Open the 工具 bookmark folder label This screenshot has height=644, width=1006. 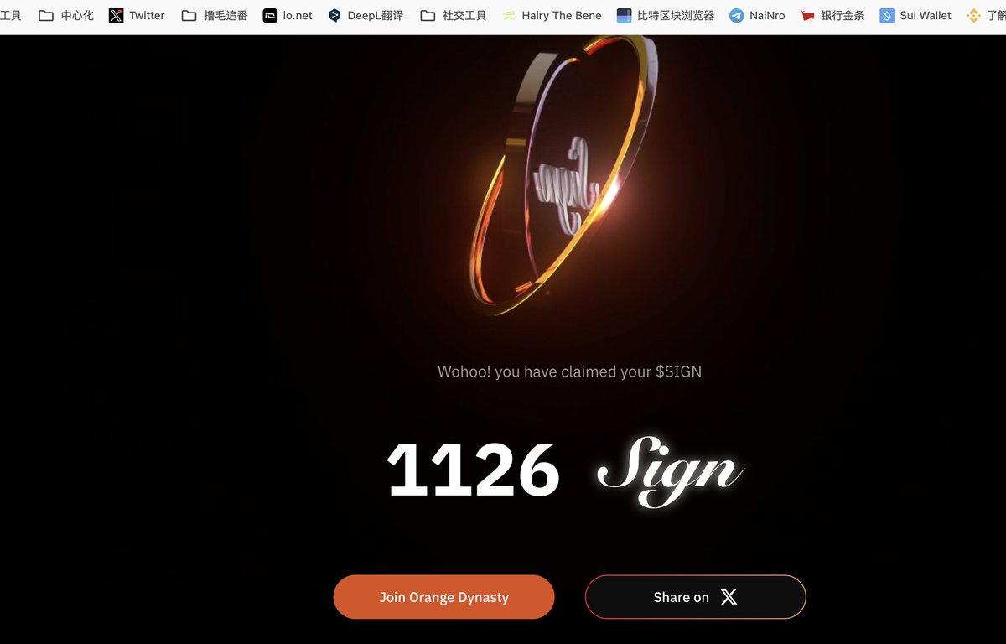pyautogui.click(x=11, y=15)
